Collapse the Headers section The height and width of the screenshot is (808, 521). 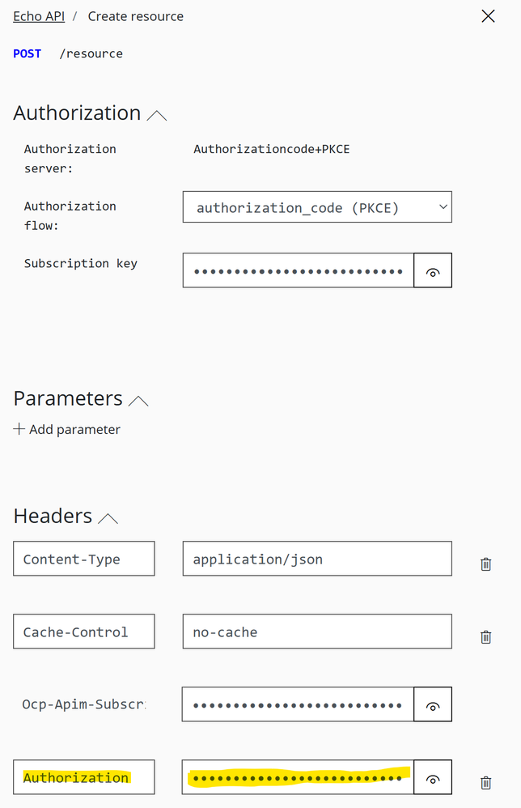[108, 518]
